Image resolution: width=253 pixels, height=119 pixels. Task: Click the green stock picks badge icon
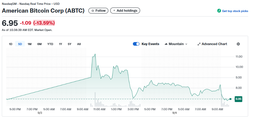pos(219,11)
